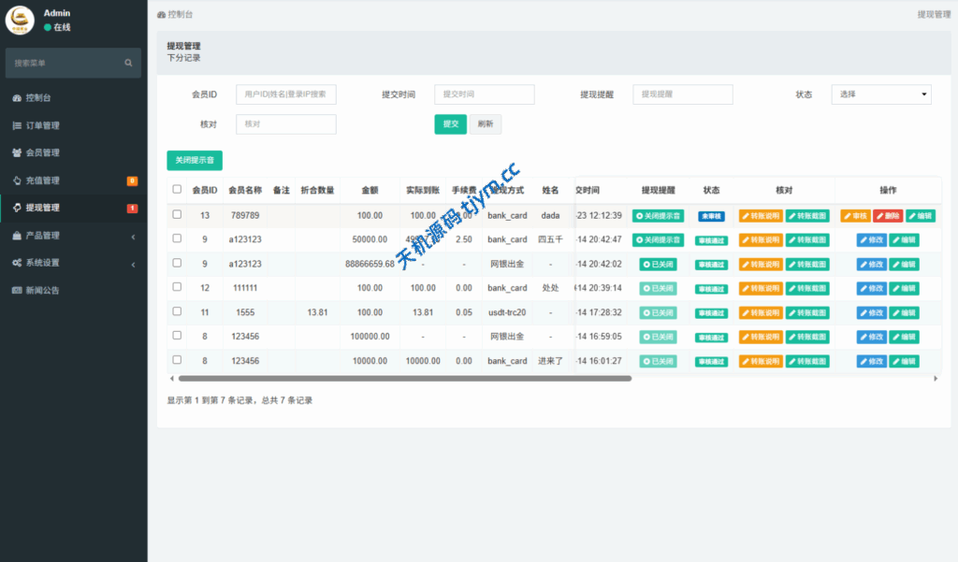The height and width of the screenshot is (562, 958).
Task: Check the checkbox for member 789789
Action: pyautogui.click(x=177, y=215)
